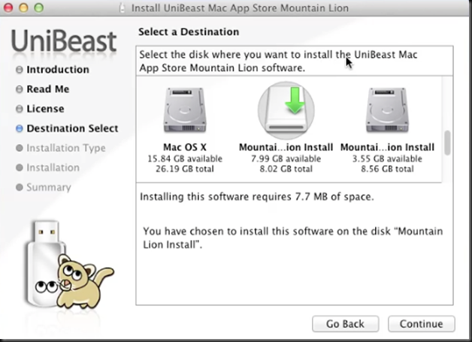472x342 pixels.
Task: Click the UniBeast logo in the sidebar
Action: (x=64, y=41)
